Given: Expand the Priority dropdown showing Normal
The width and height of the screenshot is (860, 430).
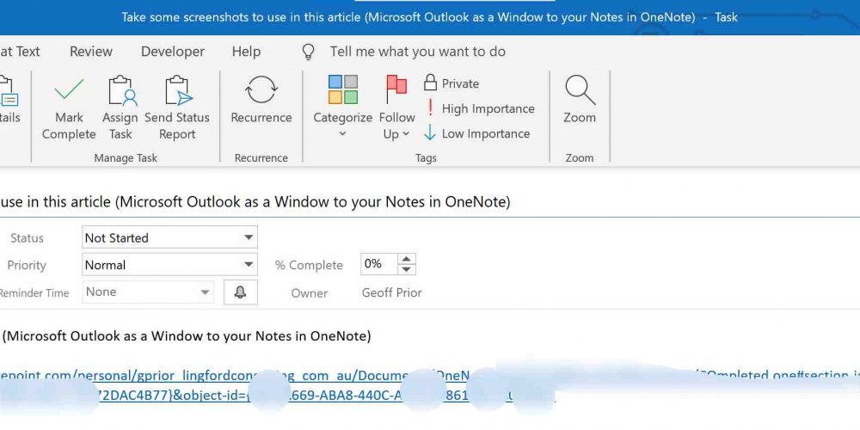Looking at the screenshot, I should (x=249, y=265).
